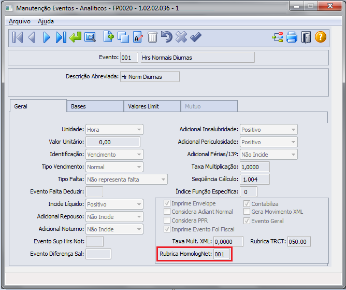Click the Taxa Multiplicação field
346x290 pixels.
coord(255,167)
